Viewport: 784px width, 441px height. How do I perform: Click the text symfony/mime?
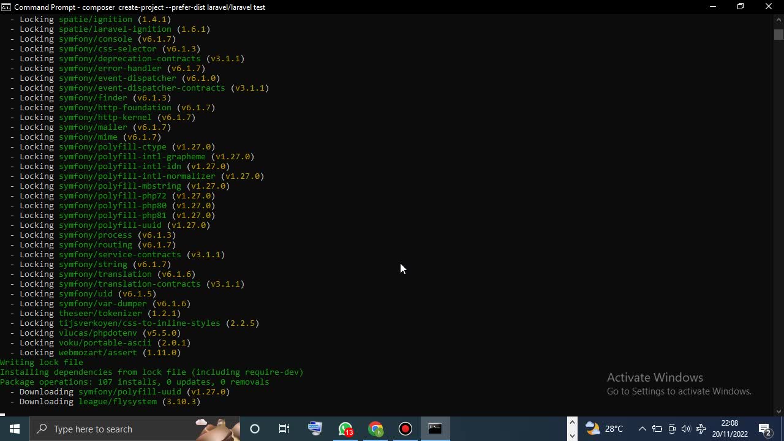88,137
